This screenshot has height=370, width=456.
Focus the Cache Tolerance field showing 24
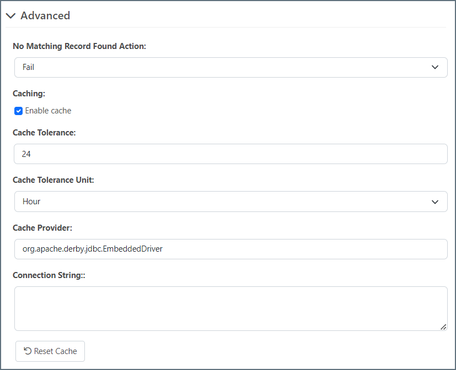click(230, 154)
